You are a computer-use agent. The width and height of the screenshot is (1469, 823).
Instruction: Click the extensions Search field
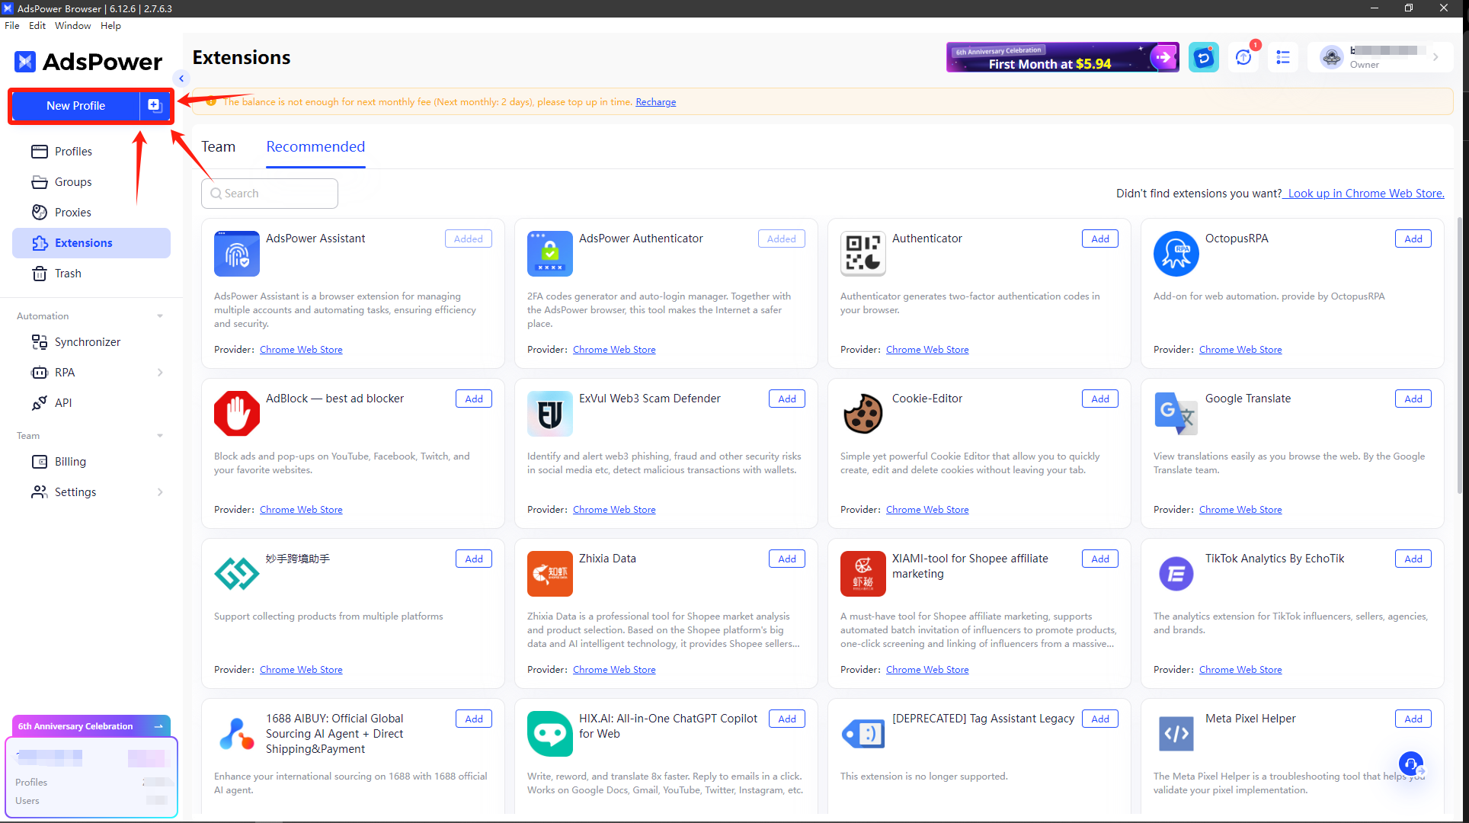pos(270,194)
